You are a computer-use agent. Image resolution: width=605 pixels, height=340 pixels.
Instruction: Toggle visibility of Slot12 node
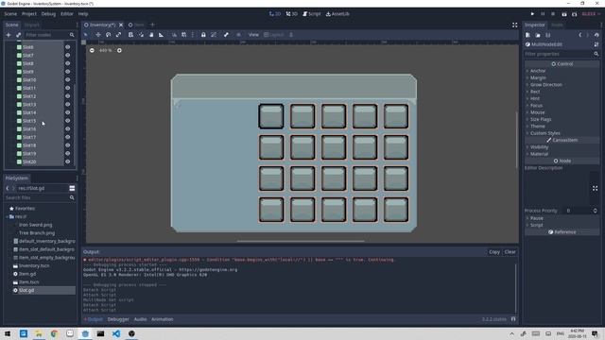(67, 96)
